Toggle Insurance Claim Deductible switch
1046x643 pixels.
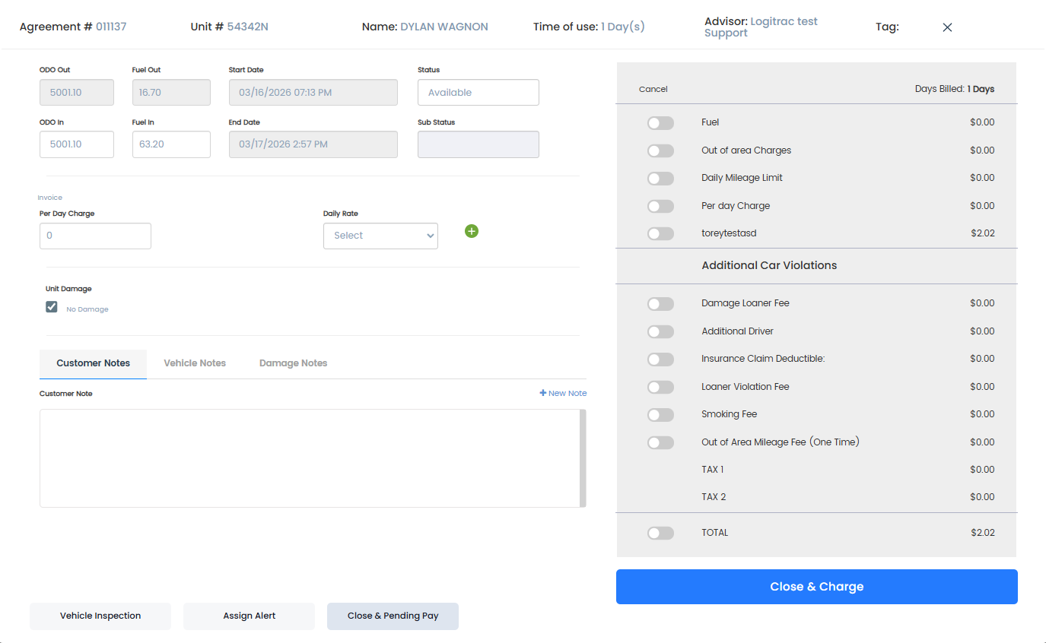(x=660, y=360)
